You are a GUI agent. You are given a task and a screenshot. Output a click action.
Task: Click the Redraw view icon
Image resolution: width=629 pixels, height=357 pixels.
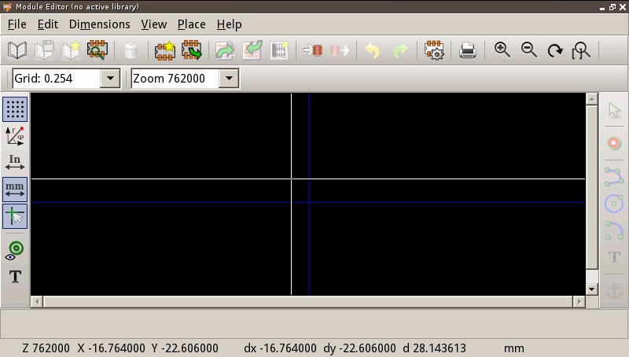555,50
